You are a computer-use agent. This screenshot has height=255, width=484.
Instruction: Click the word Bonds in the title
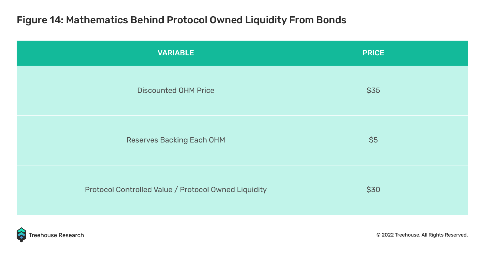331,20
